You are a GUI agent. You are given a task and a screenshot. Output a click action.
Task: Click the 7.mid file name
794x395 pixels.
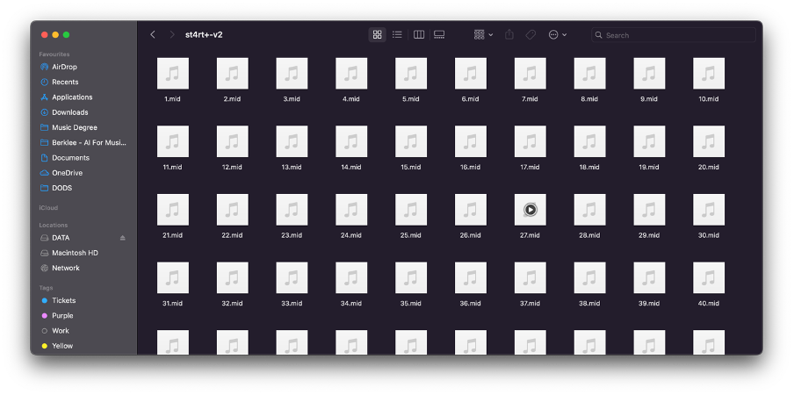tap(530, 99)
